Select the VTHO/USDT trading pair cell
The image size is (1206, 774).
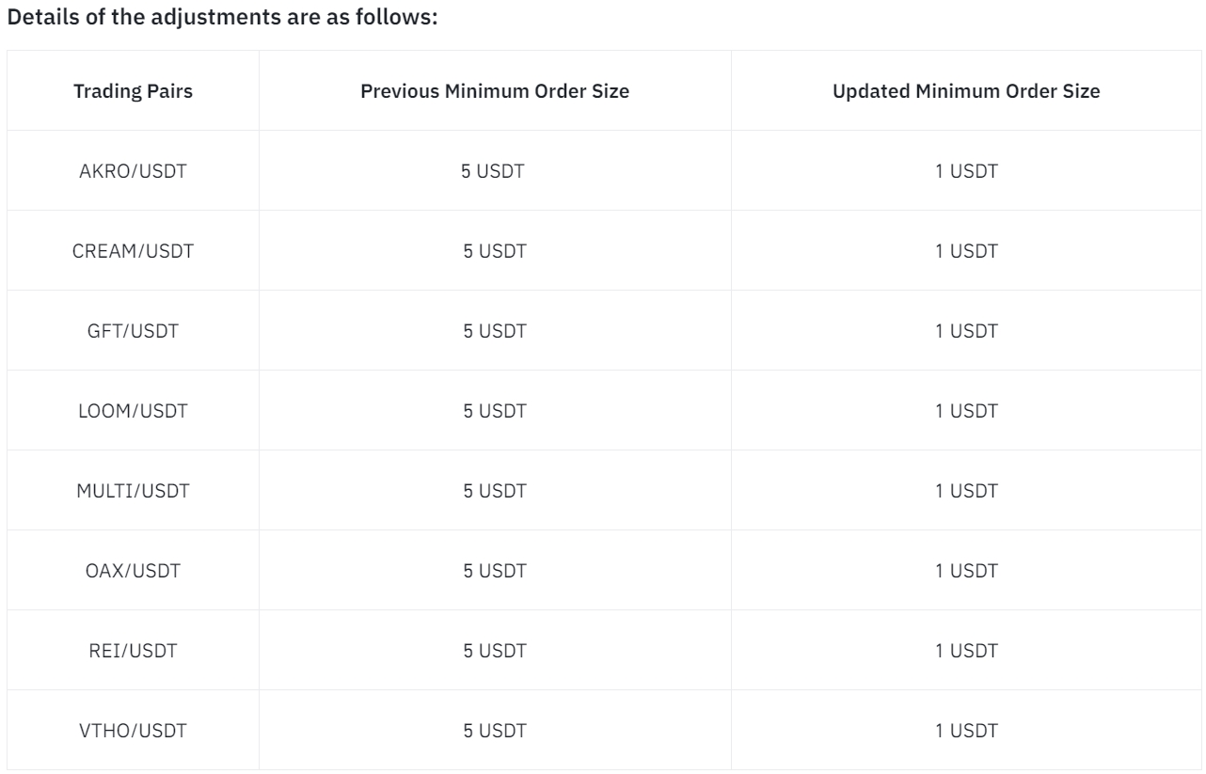point(133,731)
